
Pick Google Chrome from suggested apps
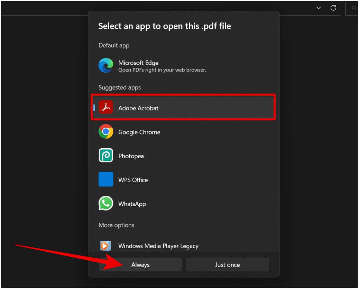[139, 132]
